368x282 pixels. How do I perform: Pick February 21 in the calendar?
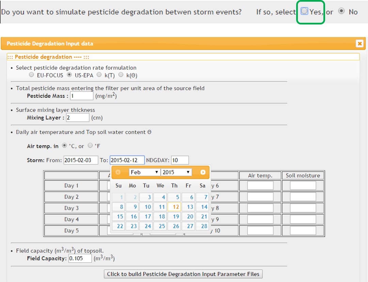click(203, 216)
